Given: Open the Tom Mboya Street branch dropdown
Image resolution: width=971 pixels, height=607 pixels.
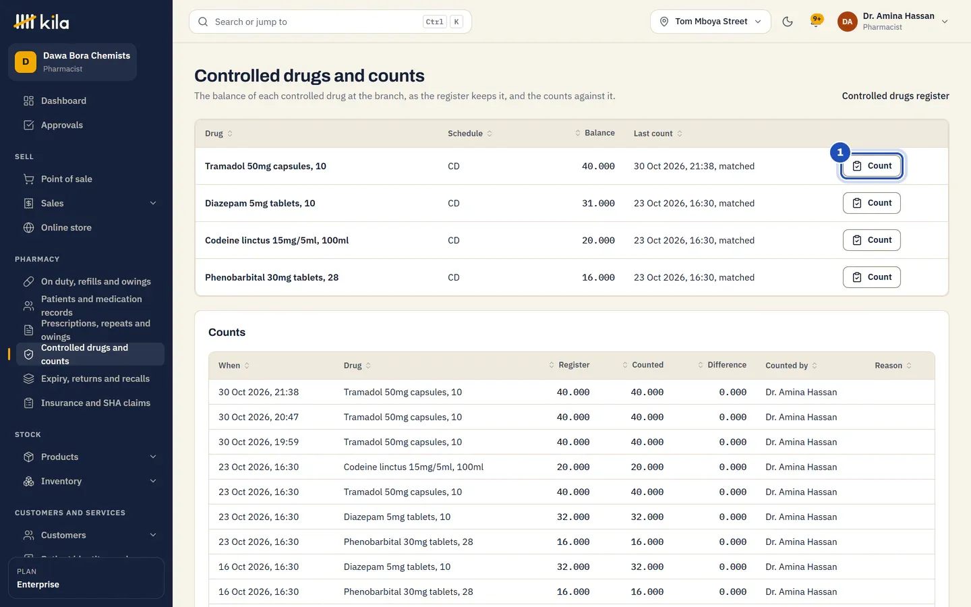Looking at the screenshot, I should [710, 22].
